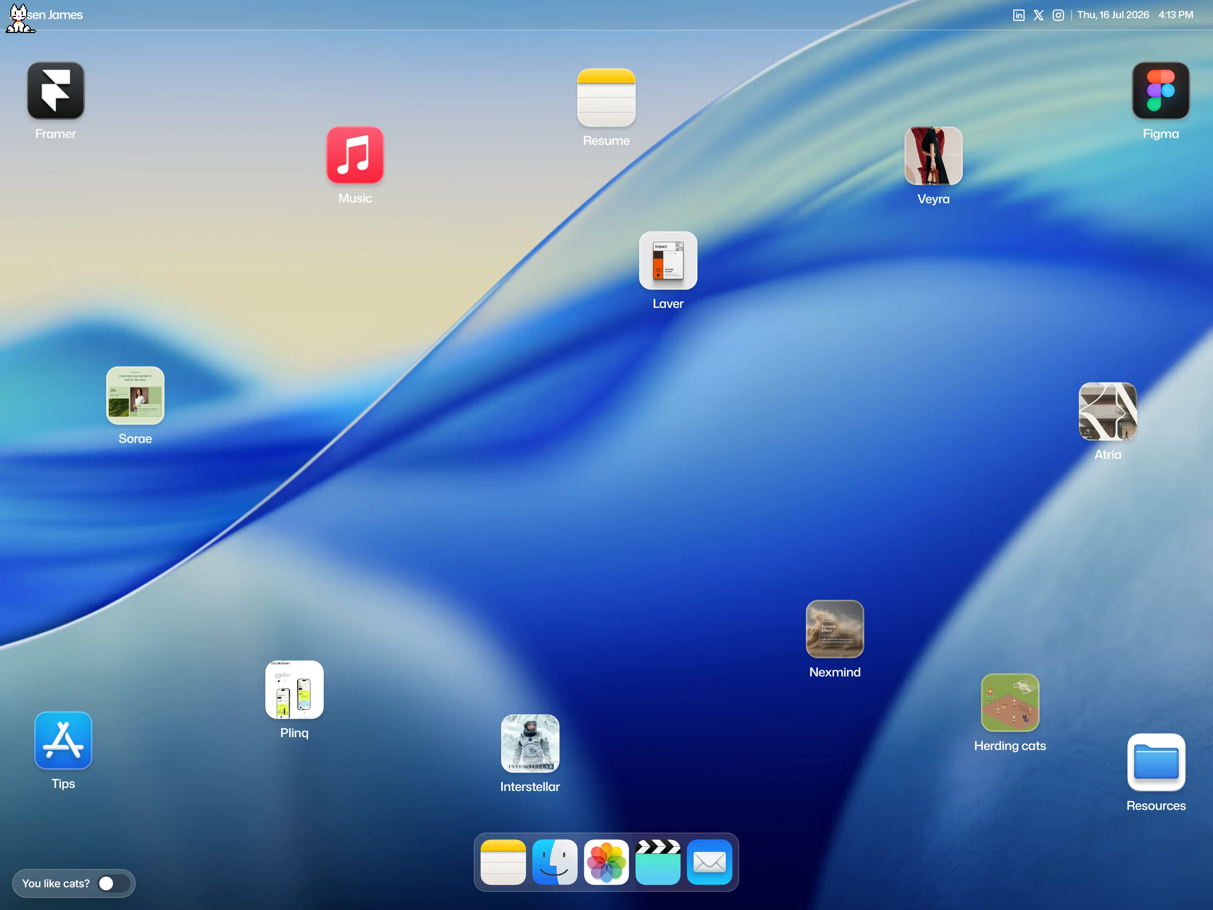Open the Figma app icon
Viewport: 1213px width, 910px height.
pyautogui.click(x=1161, y=91)
